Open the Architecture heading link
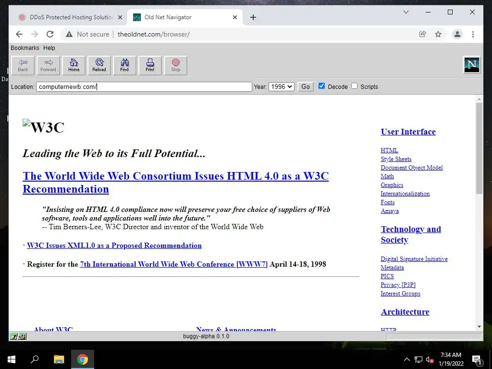The image size is (492, 369). pos(405,312)
